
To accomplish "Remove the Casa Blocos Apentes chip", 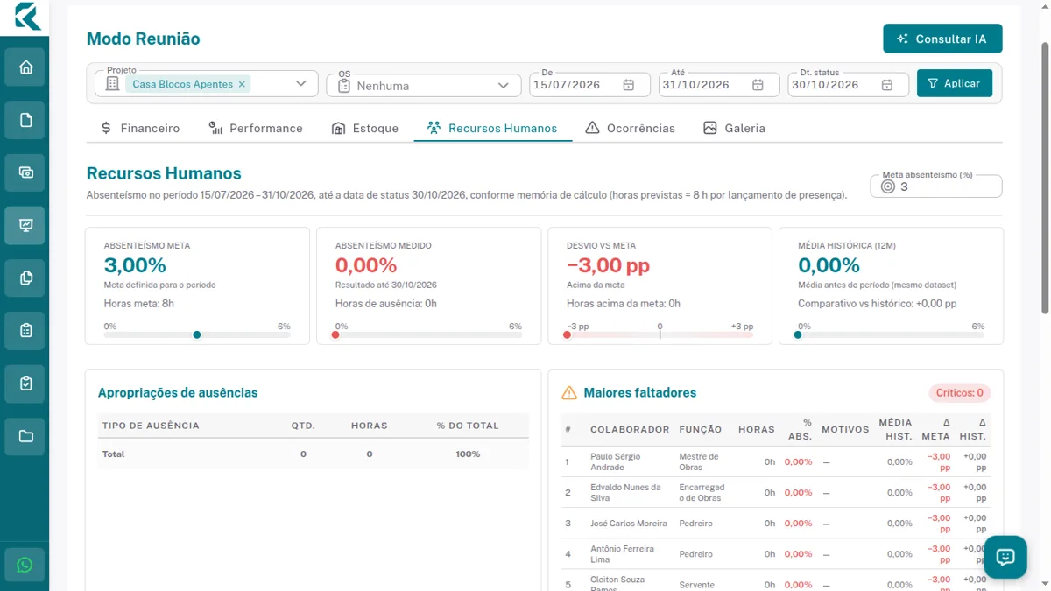I will 242,84.
